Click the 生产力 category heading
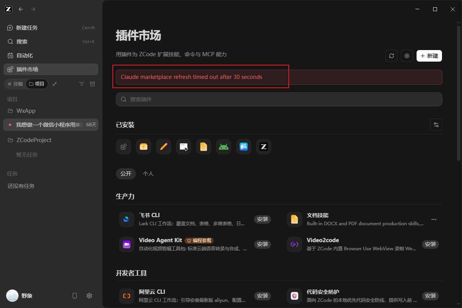Viewport: 462px width, 308px height. pyautogui.click(x=125, y=196)
